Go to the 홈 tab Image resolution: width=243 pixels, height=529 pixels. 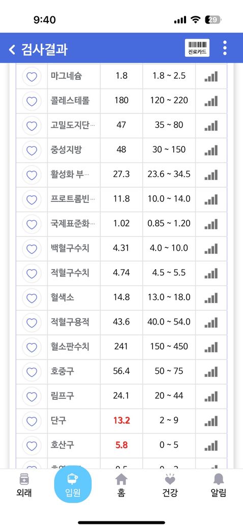click(x=121, y=485)
